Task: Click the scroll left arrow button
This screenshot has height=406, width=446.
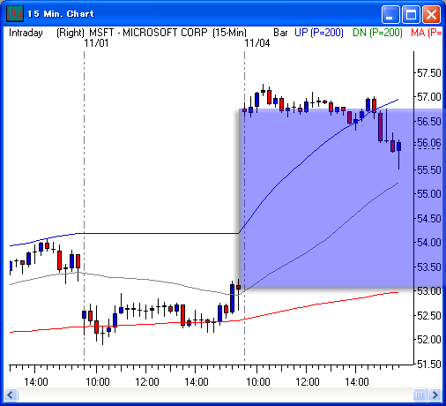Action: (x=11, y=395)
